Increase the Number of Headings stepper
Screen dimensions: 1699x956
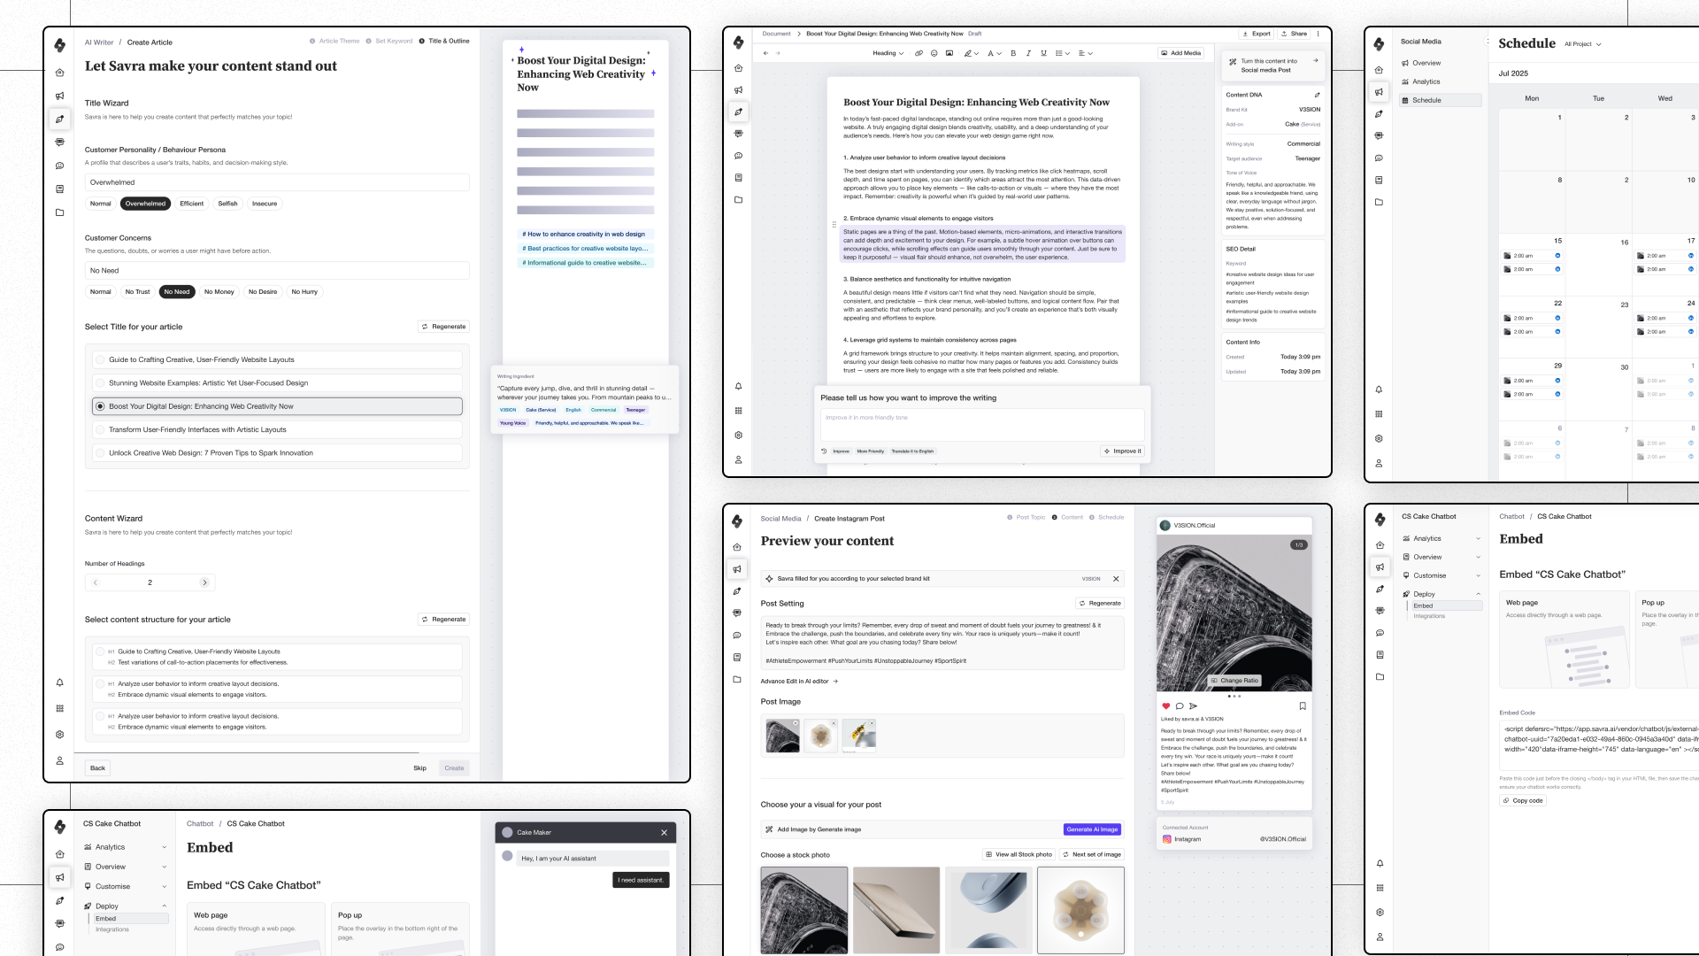pyautogui.click(x=204, y=582)
